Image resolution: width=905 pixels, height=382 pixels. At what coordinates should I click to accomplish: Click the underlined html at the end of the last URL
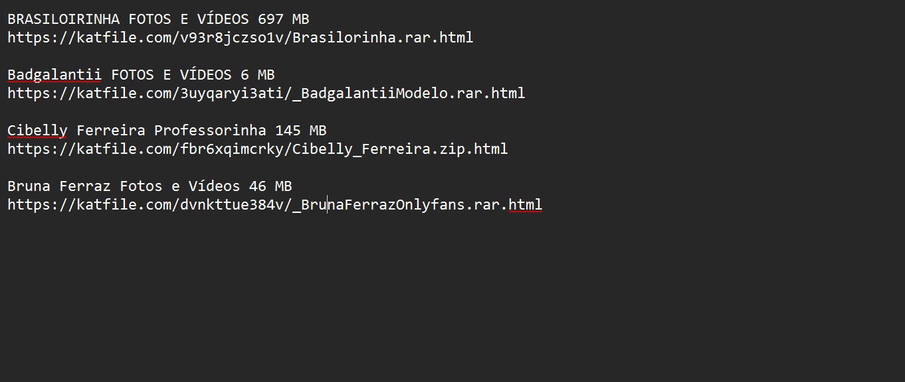[526, 205]
